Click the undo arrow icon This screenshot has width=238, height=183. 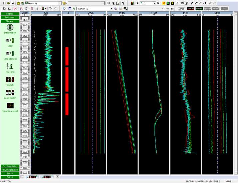[x=50, y=9]
